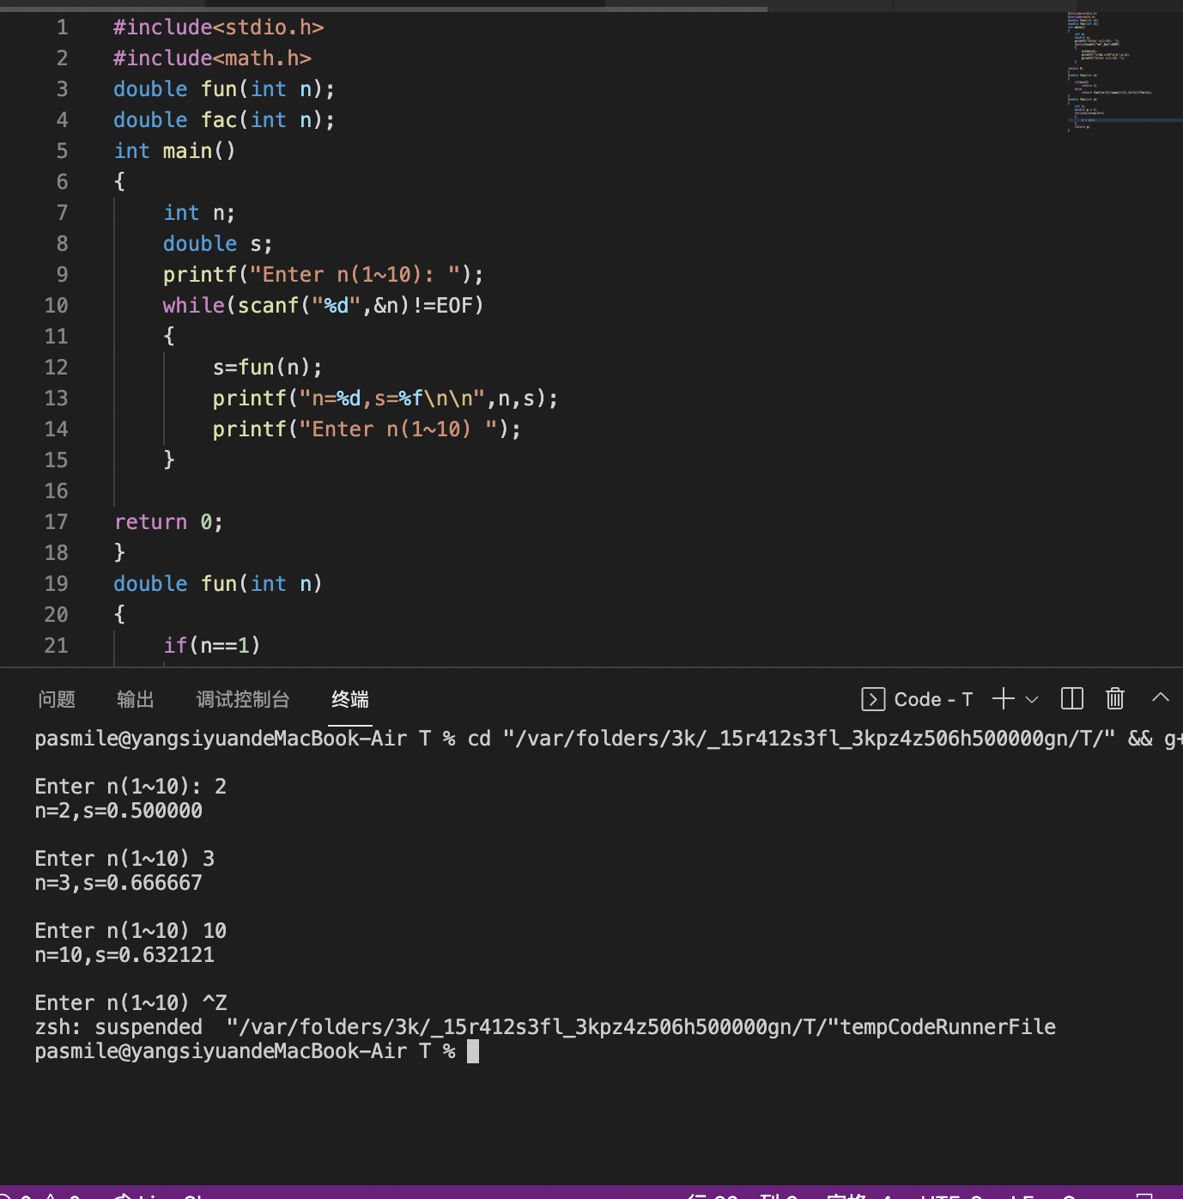Viewport: 1183px width, 1199px height.
Task: Select the 终端 (Terminal) tab
Action: tap(350, 699)
